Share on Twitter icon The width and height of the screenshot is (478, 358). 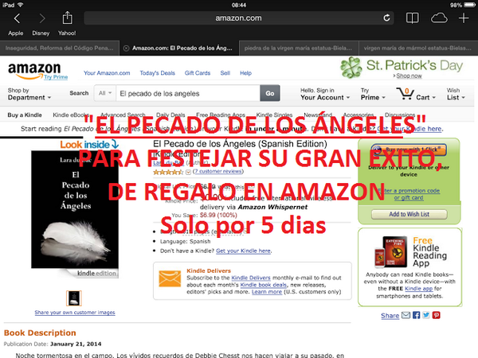426,315
